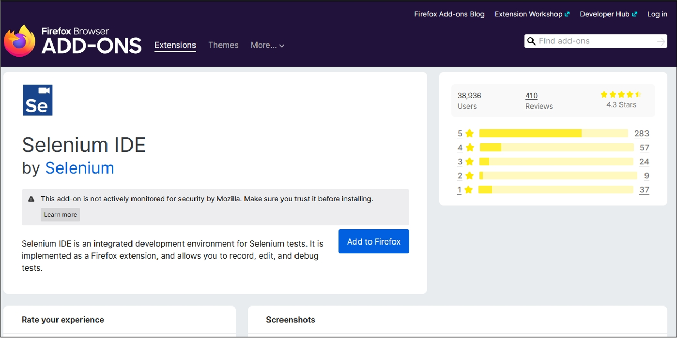Expand the More… dropdown menu

tap(267, 45)
